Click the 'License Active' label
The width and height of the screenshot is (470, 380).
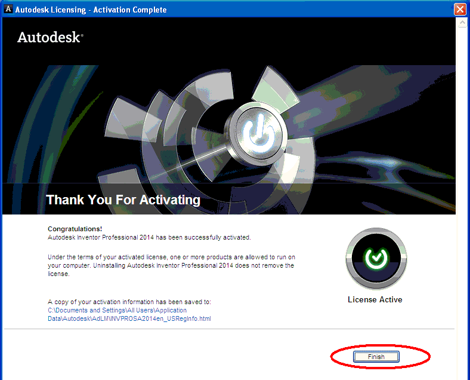click(375, 299)
